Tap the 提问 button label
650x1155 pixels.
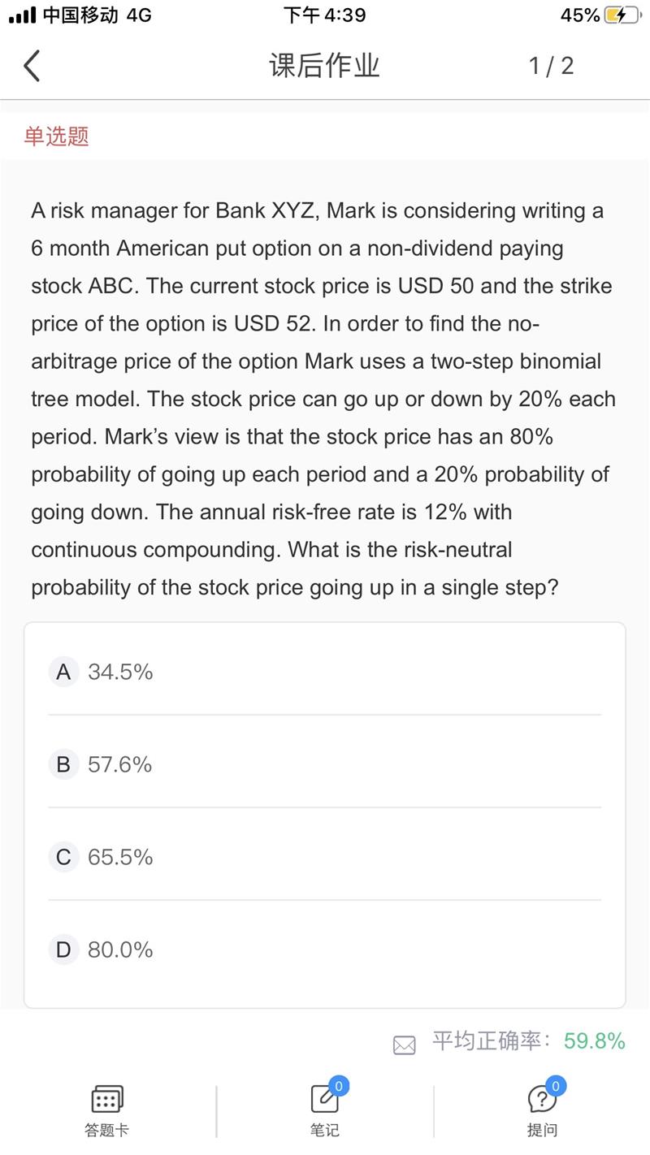(542, 1130)
